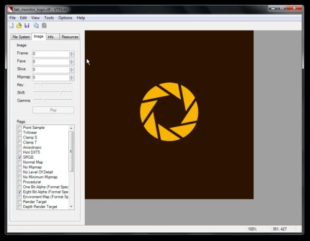Switch to the Info tab
Image resolution: width=310 pixels, height=241 pixels.
point(52,37)
